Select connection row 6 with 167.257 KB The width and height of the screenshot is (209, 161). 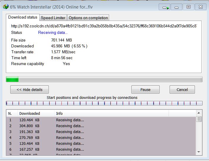tap(101, 150)
